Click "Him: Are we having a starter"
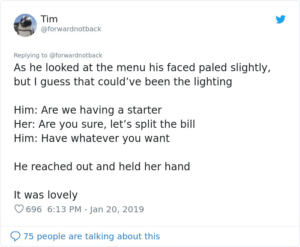300x247 pixels. [87, 110]
